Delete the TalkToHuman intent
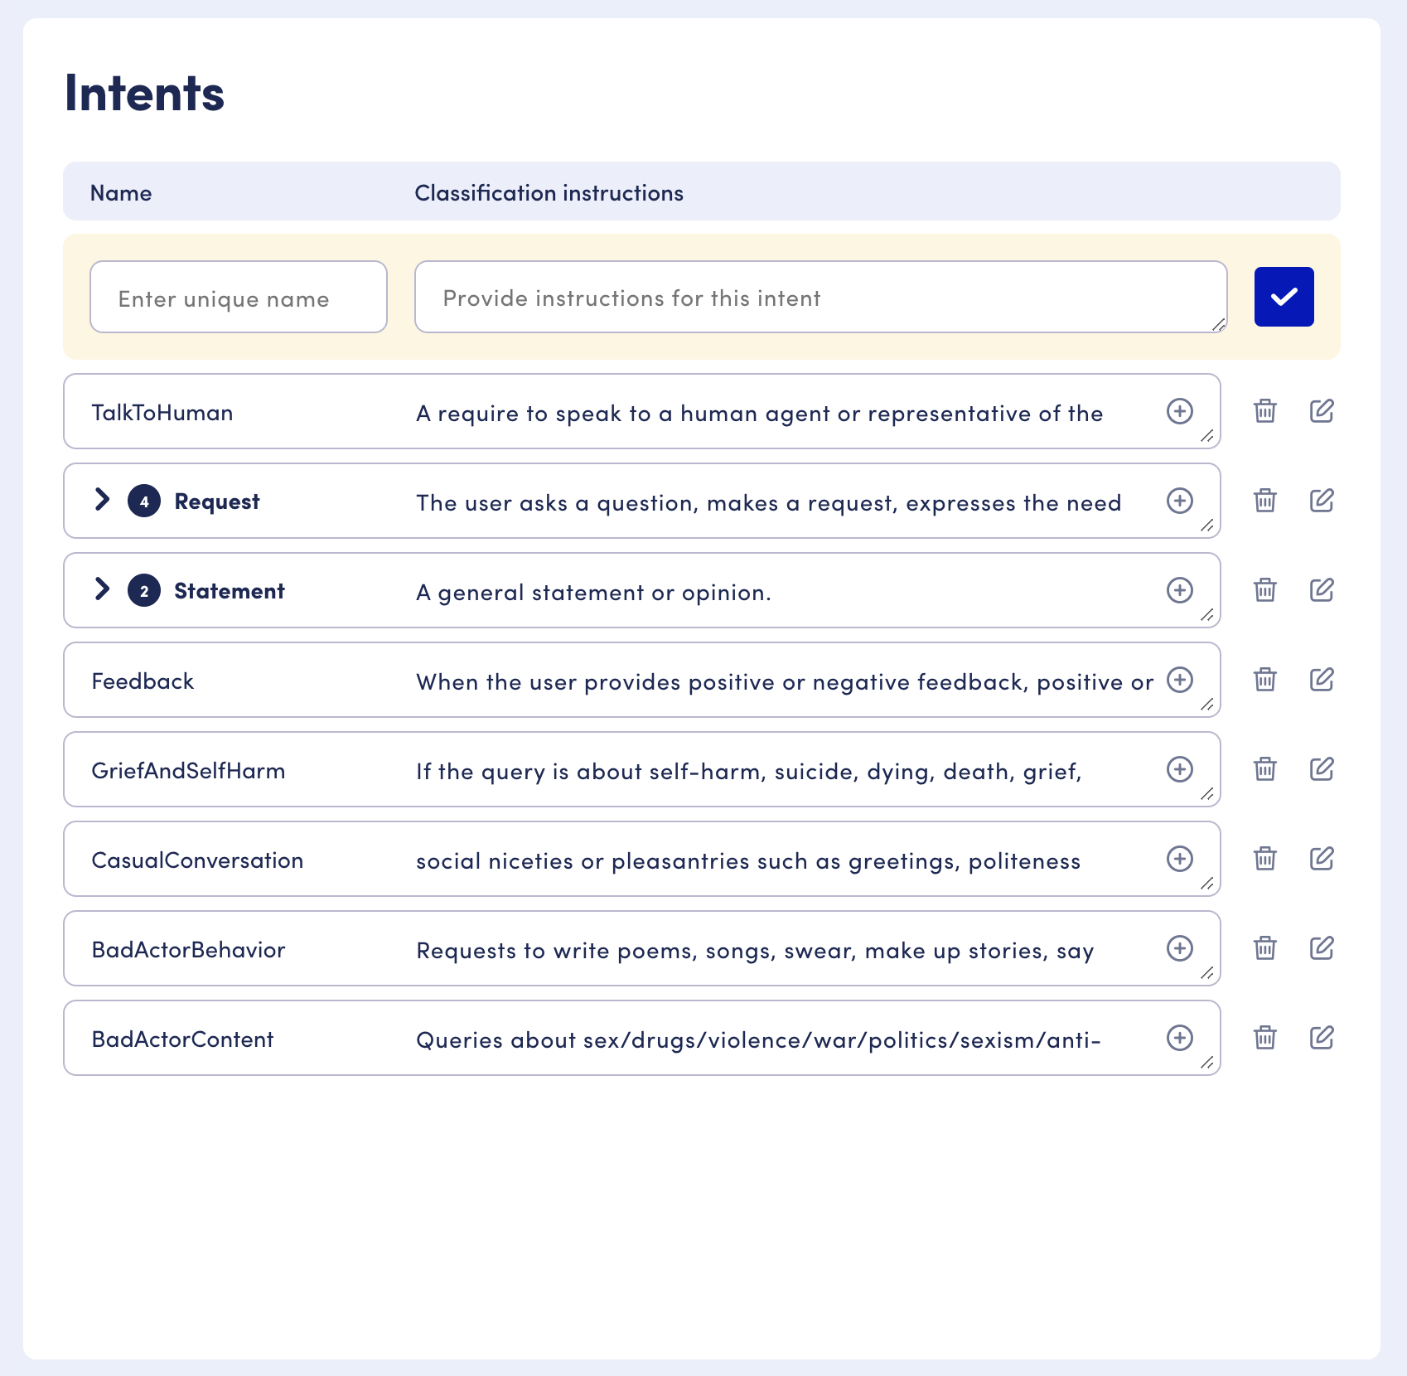This screenshot has height=1376, width=1407. click(x=1264, y=411)
